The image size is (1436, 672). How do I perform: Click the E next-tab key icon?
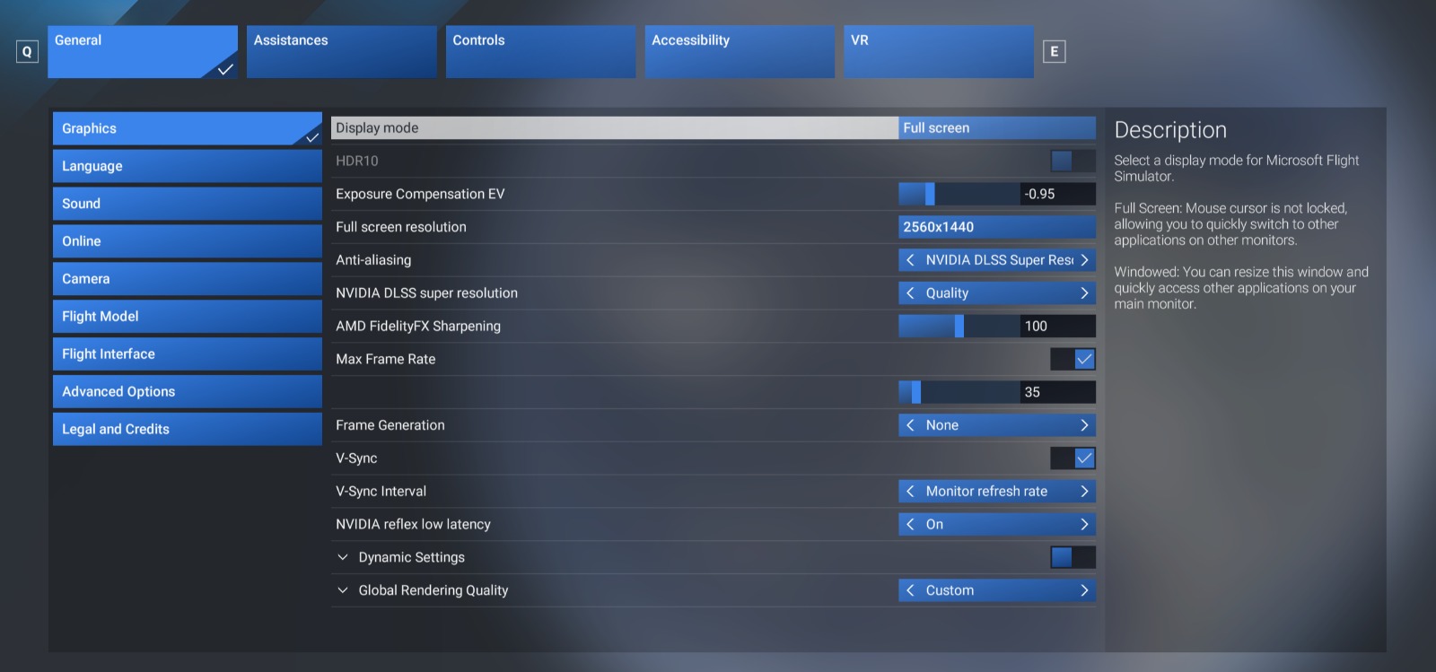(1055, 52)
